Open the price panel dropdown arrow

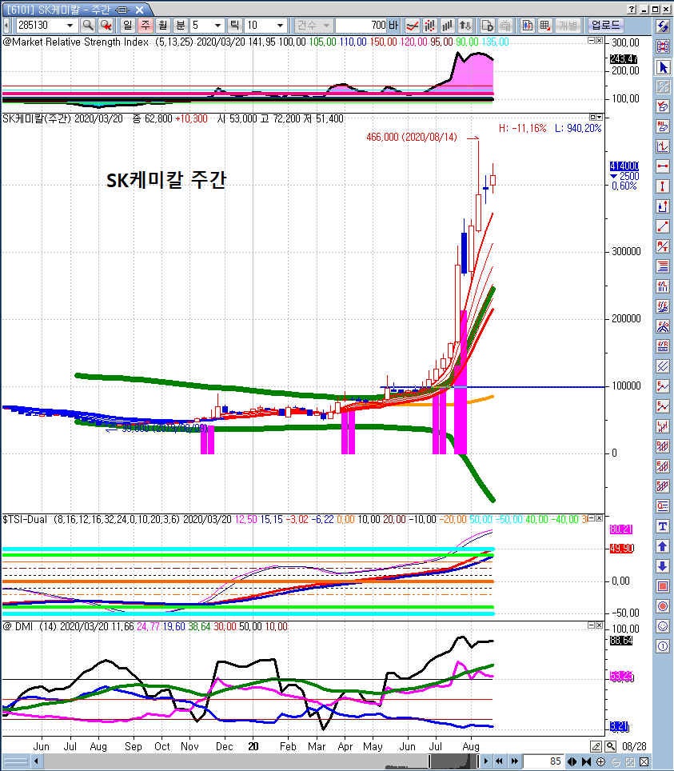(599, 118)
